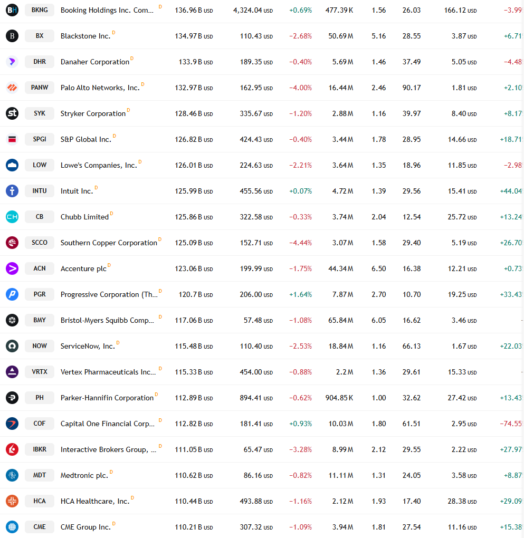The image size is (524, 538).
Task: Open the Stryker Corporation name link
Action: [x=93, y=113]
